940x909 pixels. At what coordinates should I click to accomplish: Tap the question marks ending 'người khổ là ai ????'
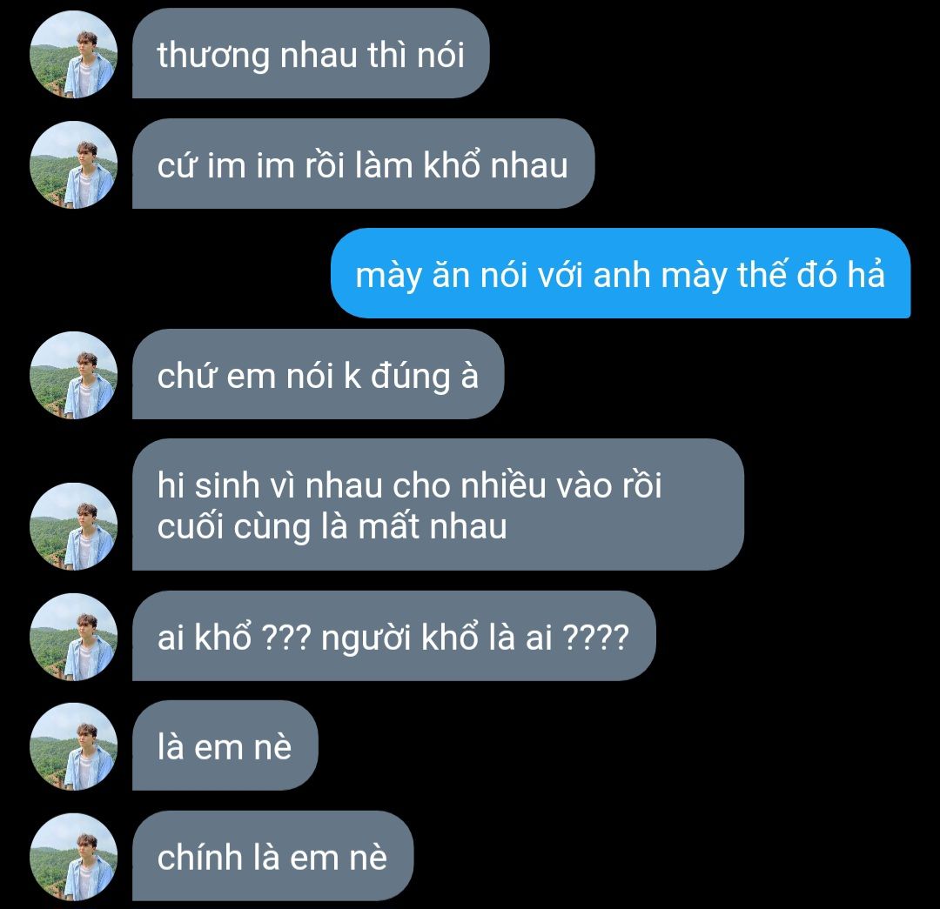pyautogui.click(x=596, y=637)
